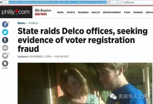The height and width of the screenshot is (104, 153).
Task: Reload page with browser refresh icon
Action: coord(117,2)
